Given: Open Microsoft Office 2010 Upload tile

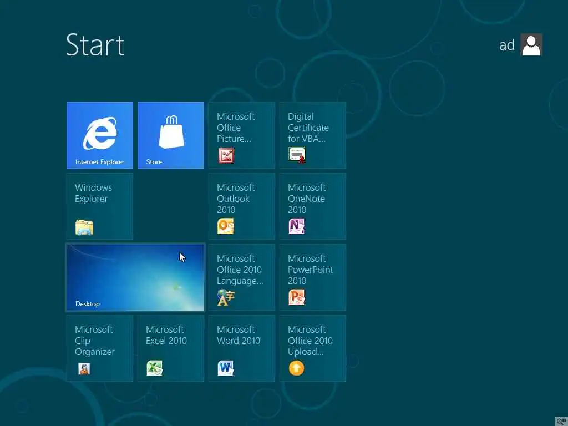Looking at the screenshot, I should click(313, 348).
